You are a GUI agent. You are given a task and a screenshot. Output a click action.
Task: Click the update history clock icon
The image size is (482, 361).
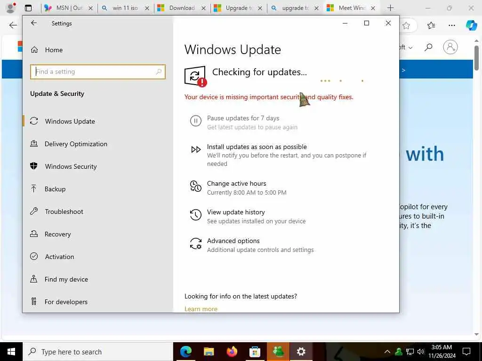pyautogui.click(x=195, y=215)
